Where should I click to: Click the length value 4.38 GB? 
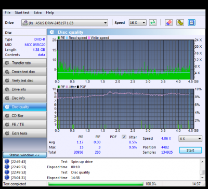[39, 50]
